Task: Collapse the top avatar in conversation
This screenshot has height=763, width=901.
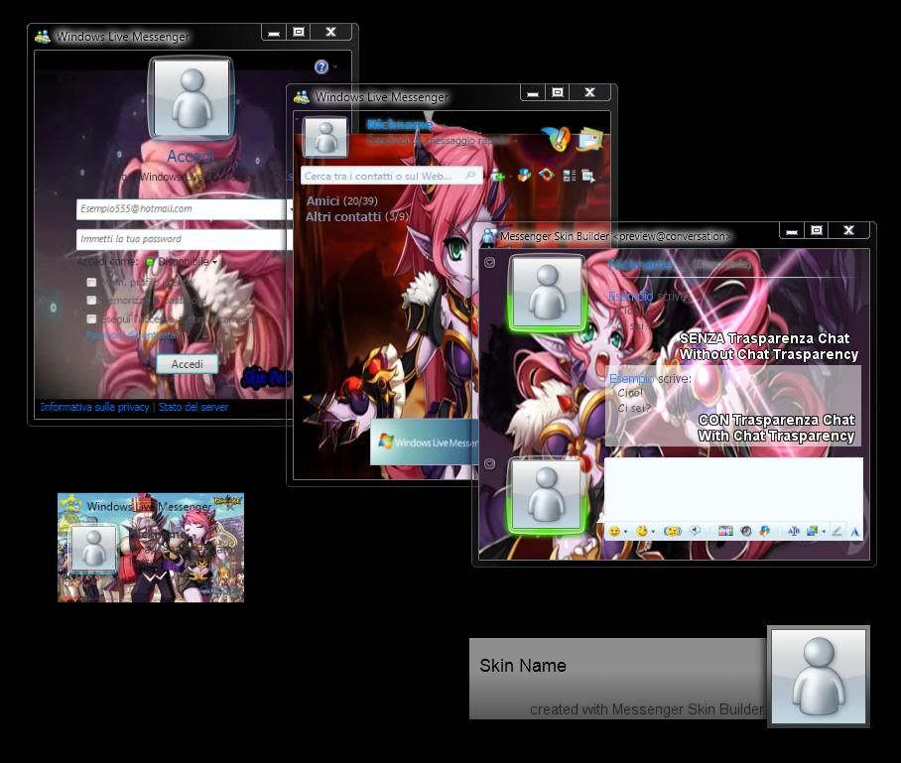Action: [489, 263]
